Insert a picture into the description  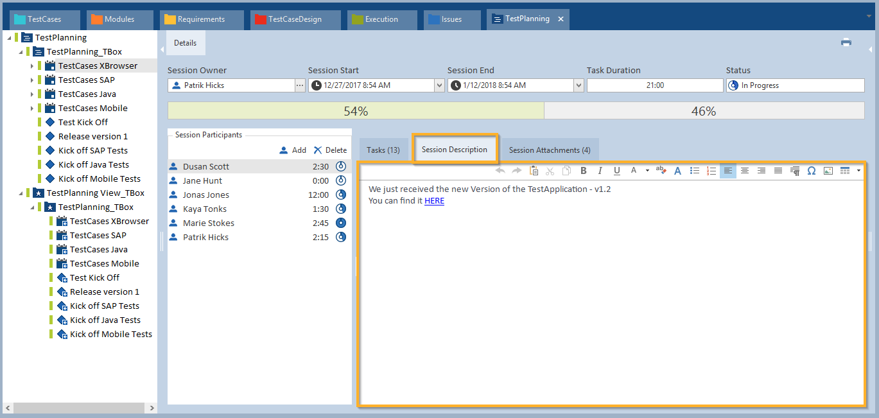(x=828, y=171)
